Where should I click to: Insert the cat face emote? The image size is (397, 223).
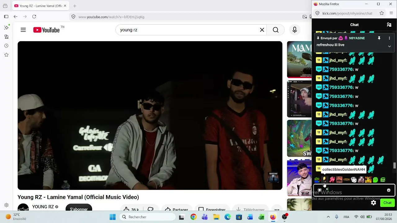click(x=361, y=180)
